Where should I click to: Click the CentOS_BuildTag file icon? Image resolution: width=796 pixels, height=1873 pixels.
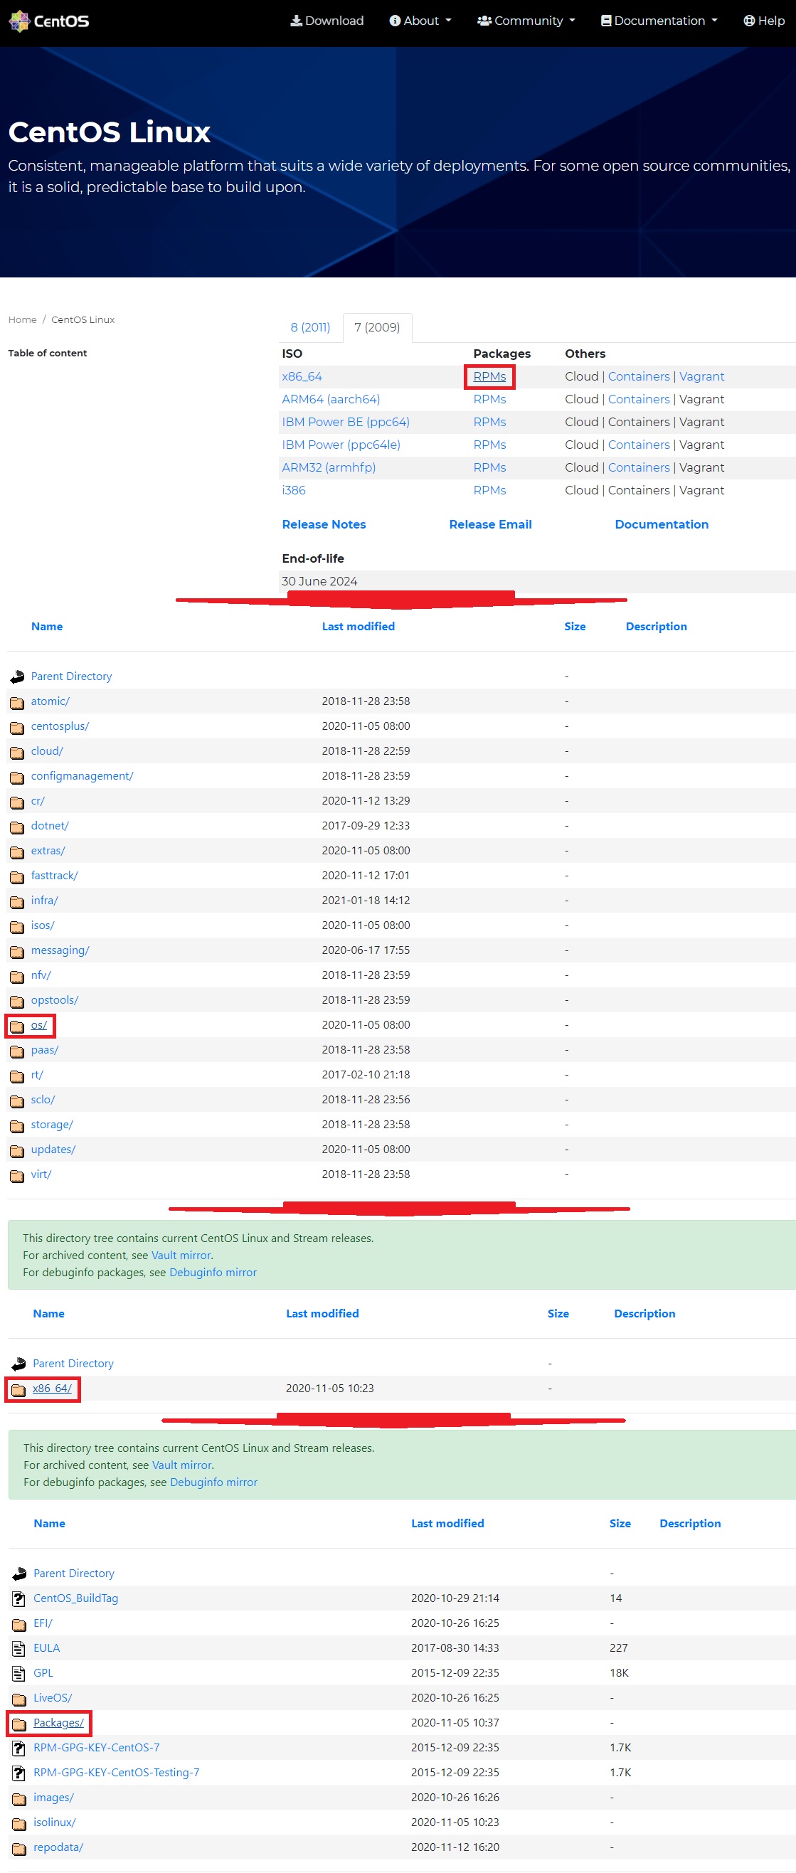coord(19,1599)
